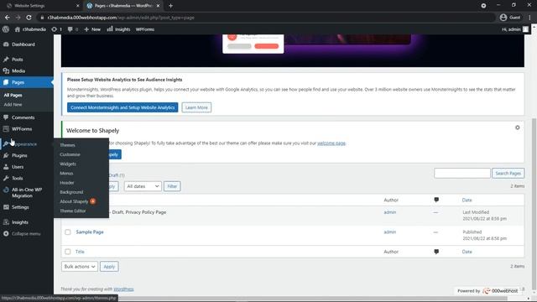Click the Filter button
This screenshot has width=537, height=302.
pos(172,186)
